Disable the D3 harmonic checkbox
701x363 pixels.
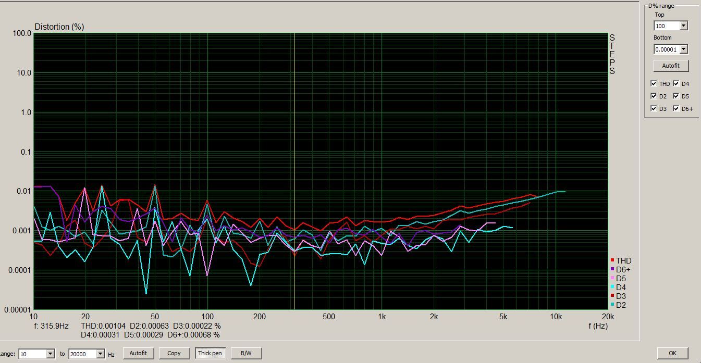(654, 109)
